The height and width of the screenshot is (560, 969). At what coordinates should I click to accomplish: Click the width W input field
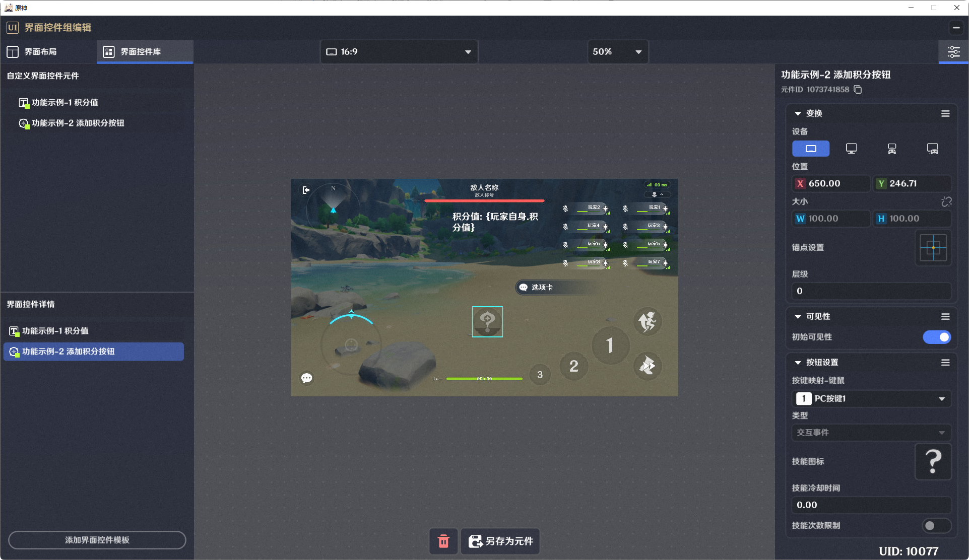coord(831,219)
